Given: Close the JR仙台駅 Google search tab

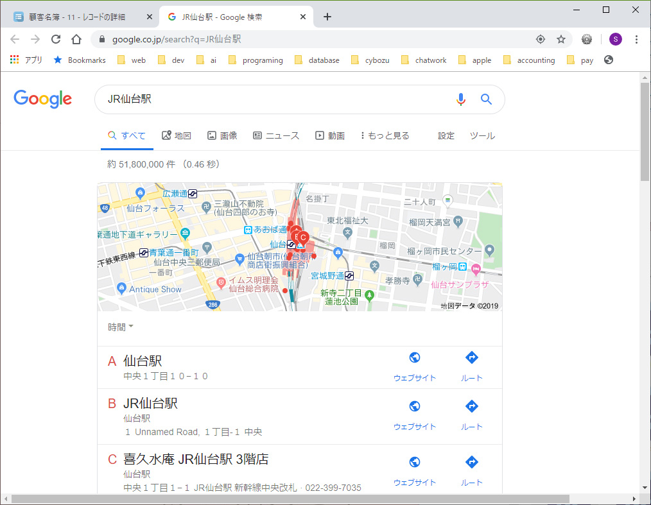Looking at the screenshot, I should click(302, 17).
